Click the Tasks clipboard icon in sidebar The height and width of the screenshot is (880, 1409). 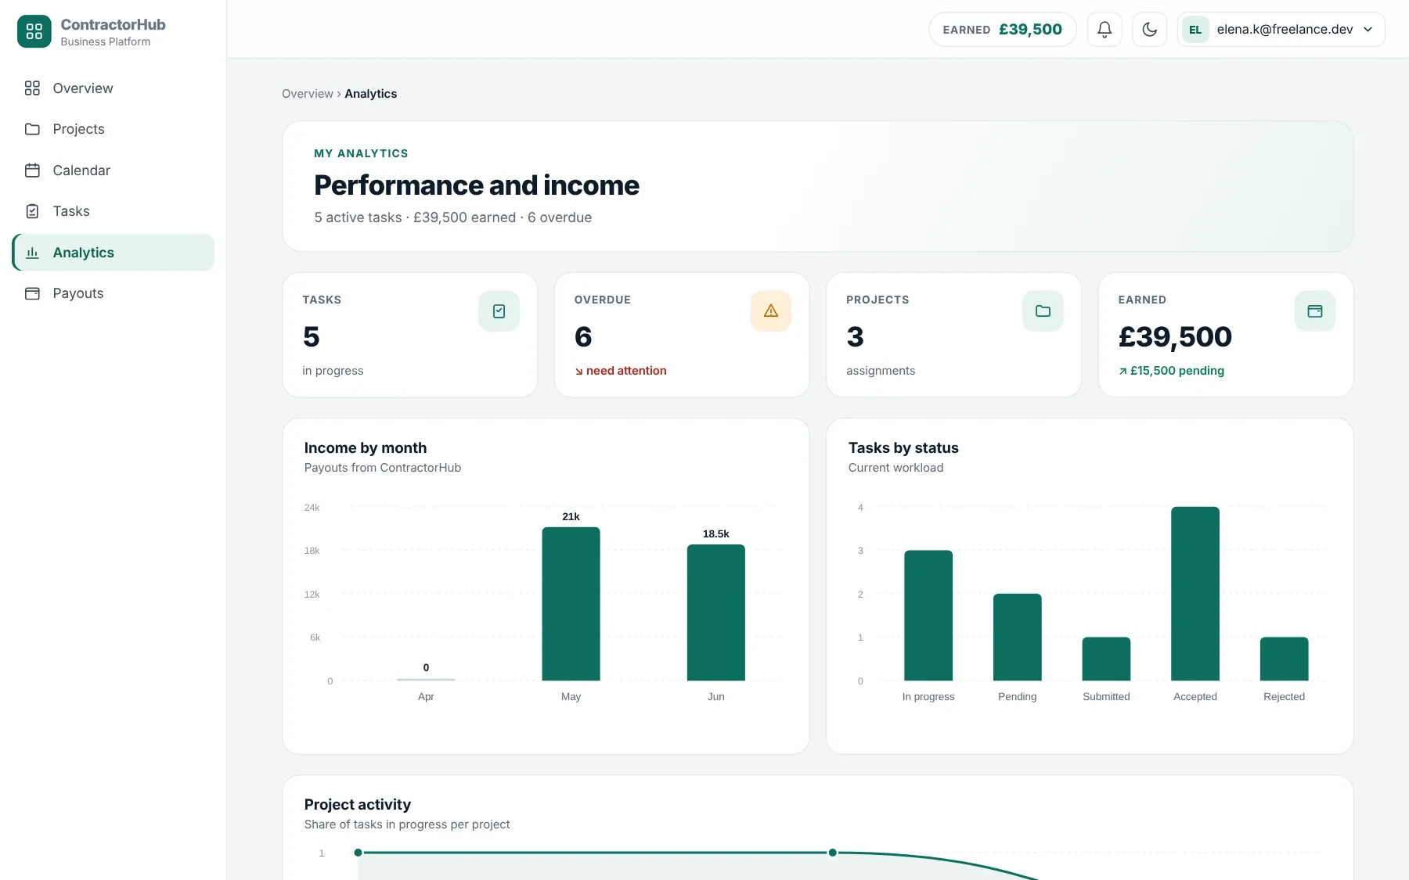pos(32,211)
